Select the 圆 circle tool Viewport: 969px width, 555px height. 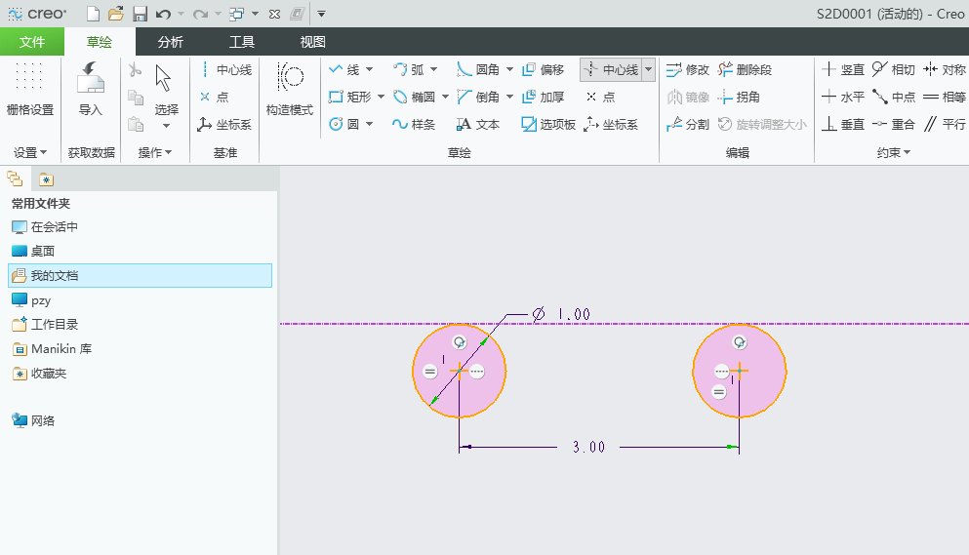[343, 124]
